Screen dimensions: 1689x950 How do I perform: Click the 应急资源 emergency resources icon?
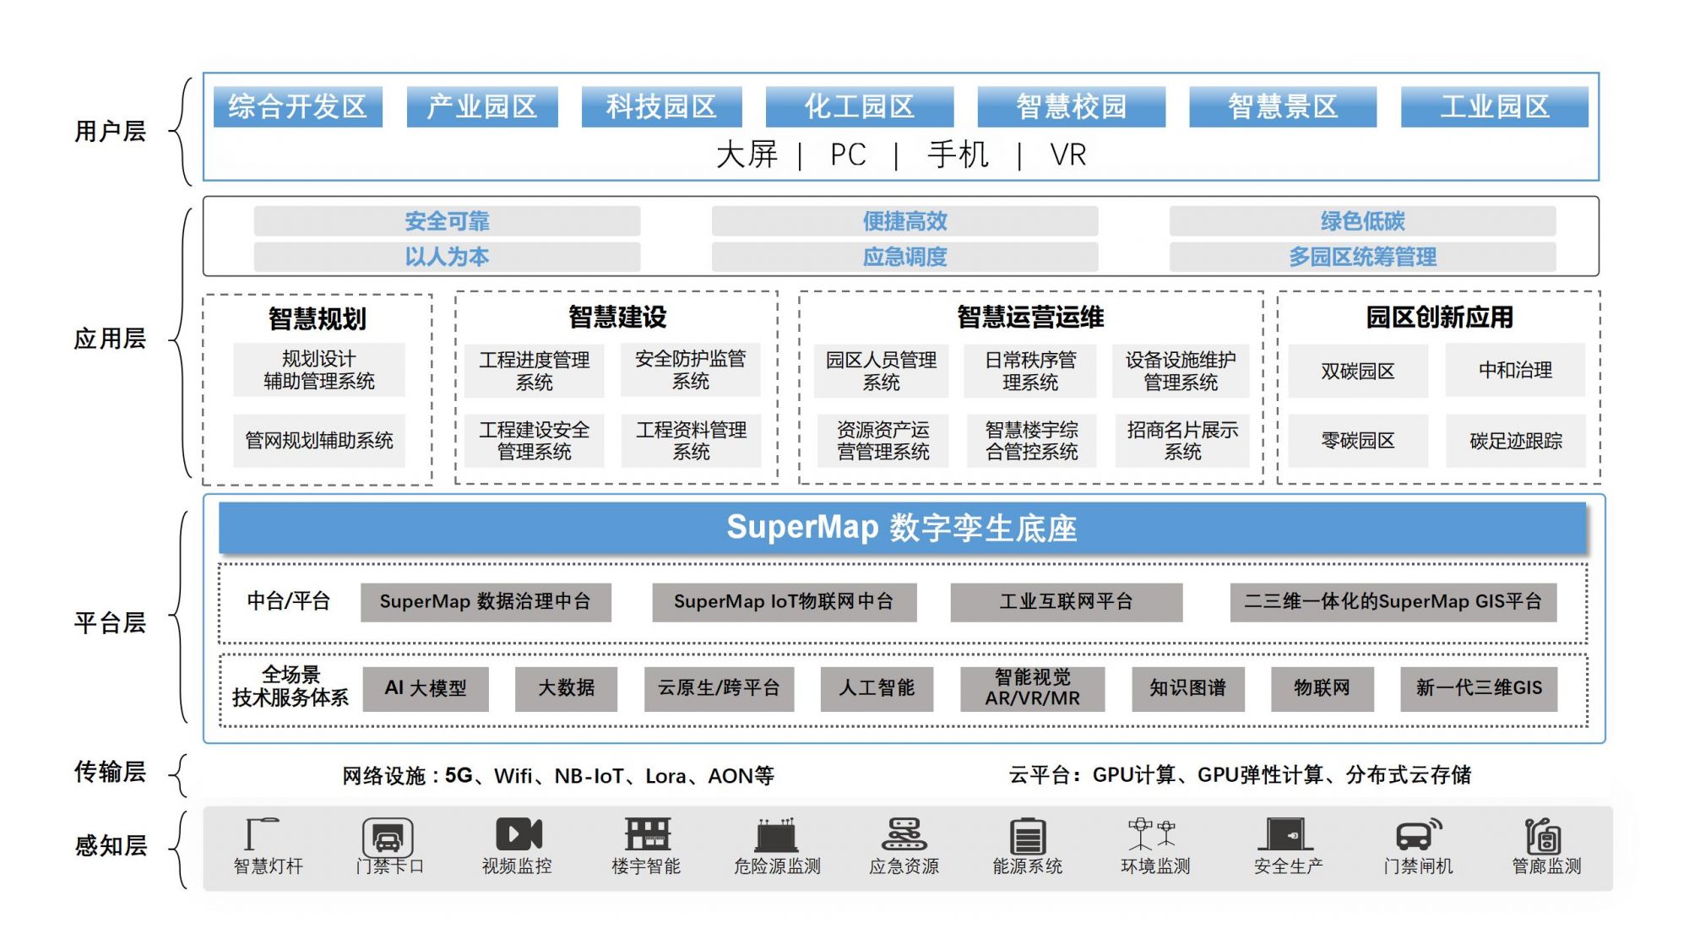(904, 833)
